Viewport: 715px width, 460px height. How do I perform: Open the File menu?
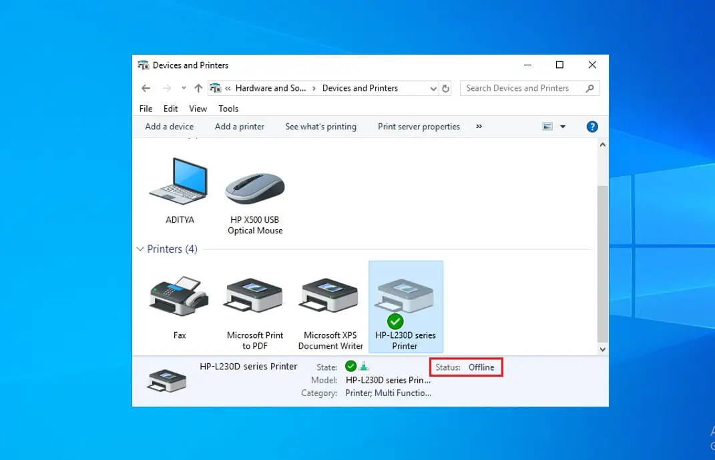point(146,109)
